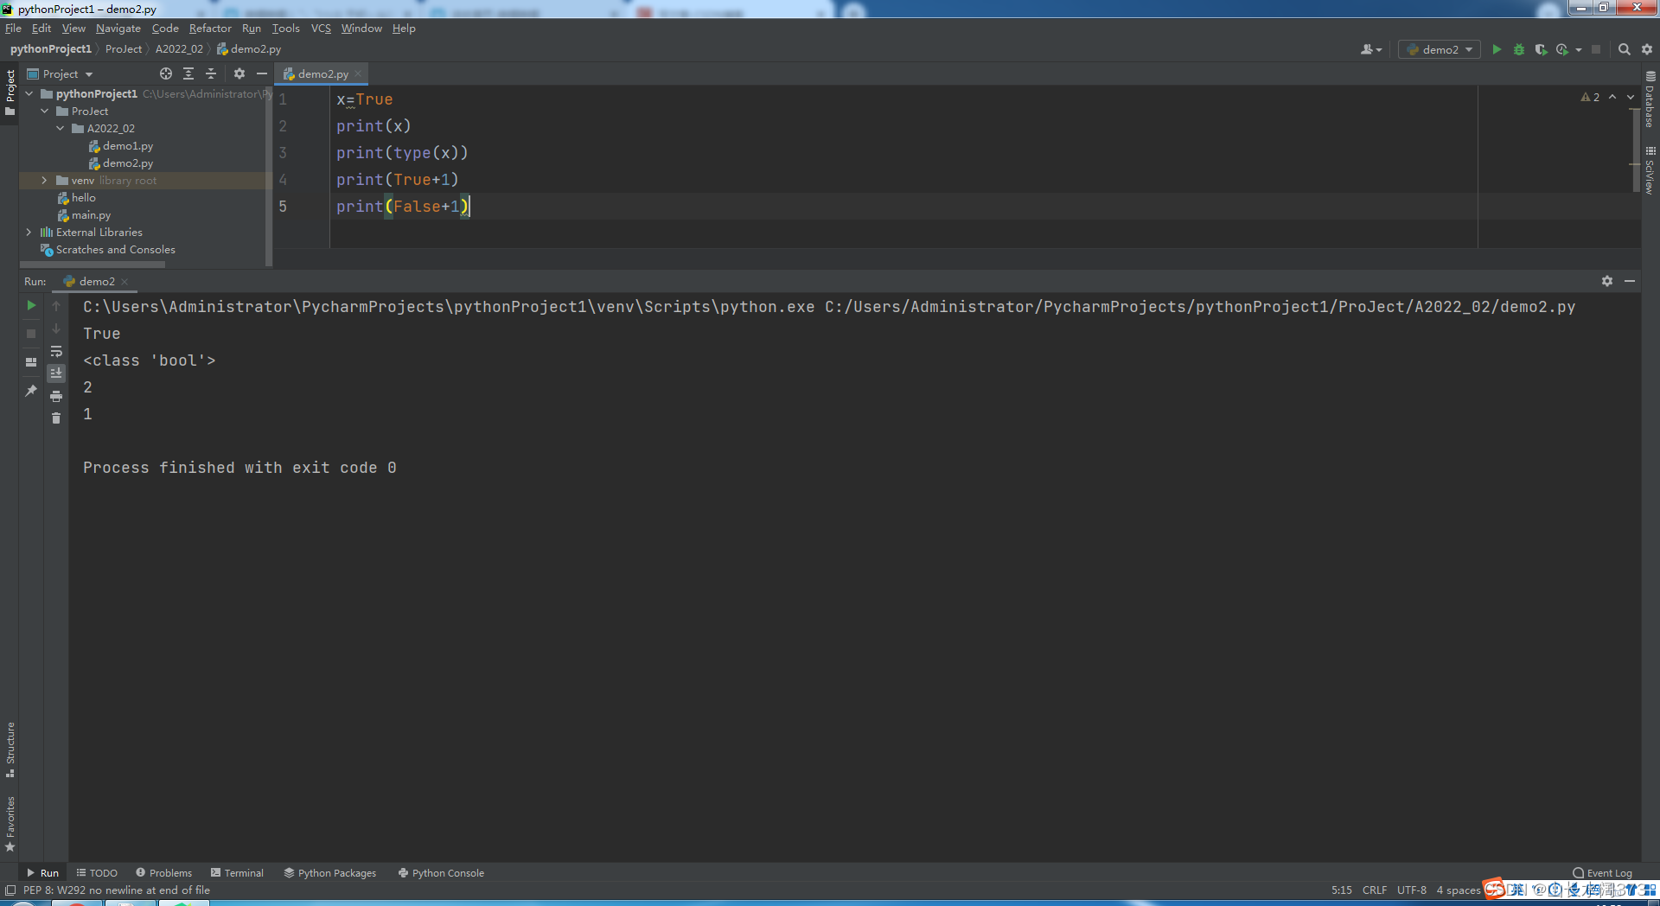Viewport: 1660px width, 906px height.
Task: Expand all in Project panel toolbar
Action: pos(188,73)
